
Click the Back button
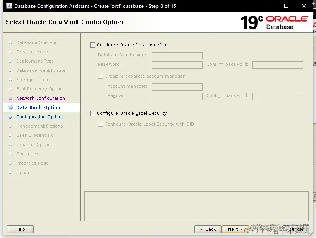coord(208,229)
